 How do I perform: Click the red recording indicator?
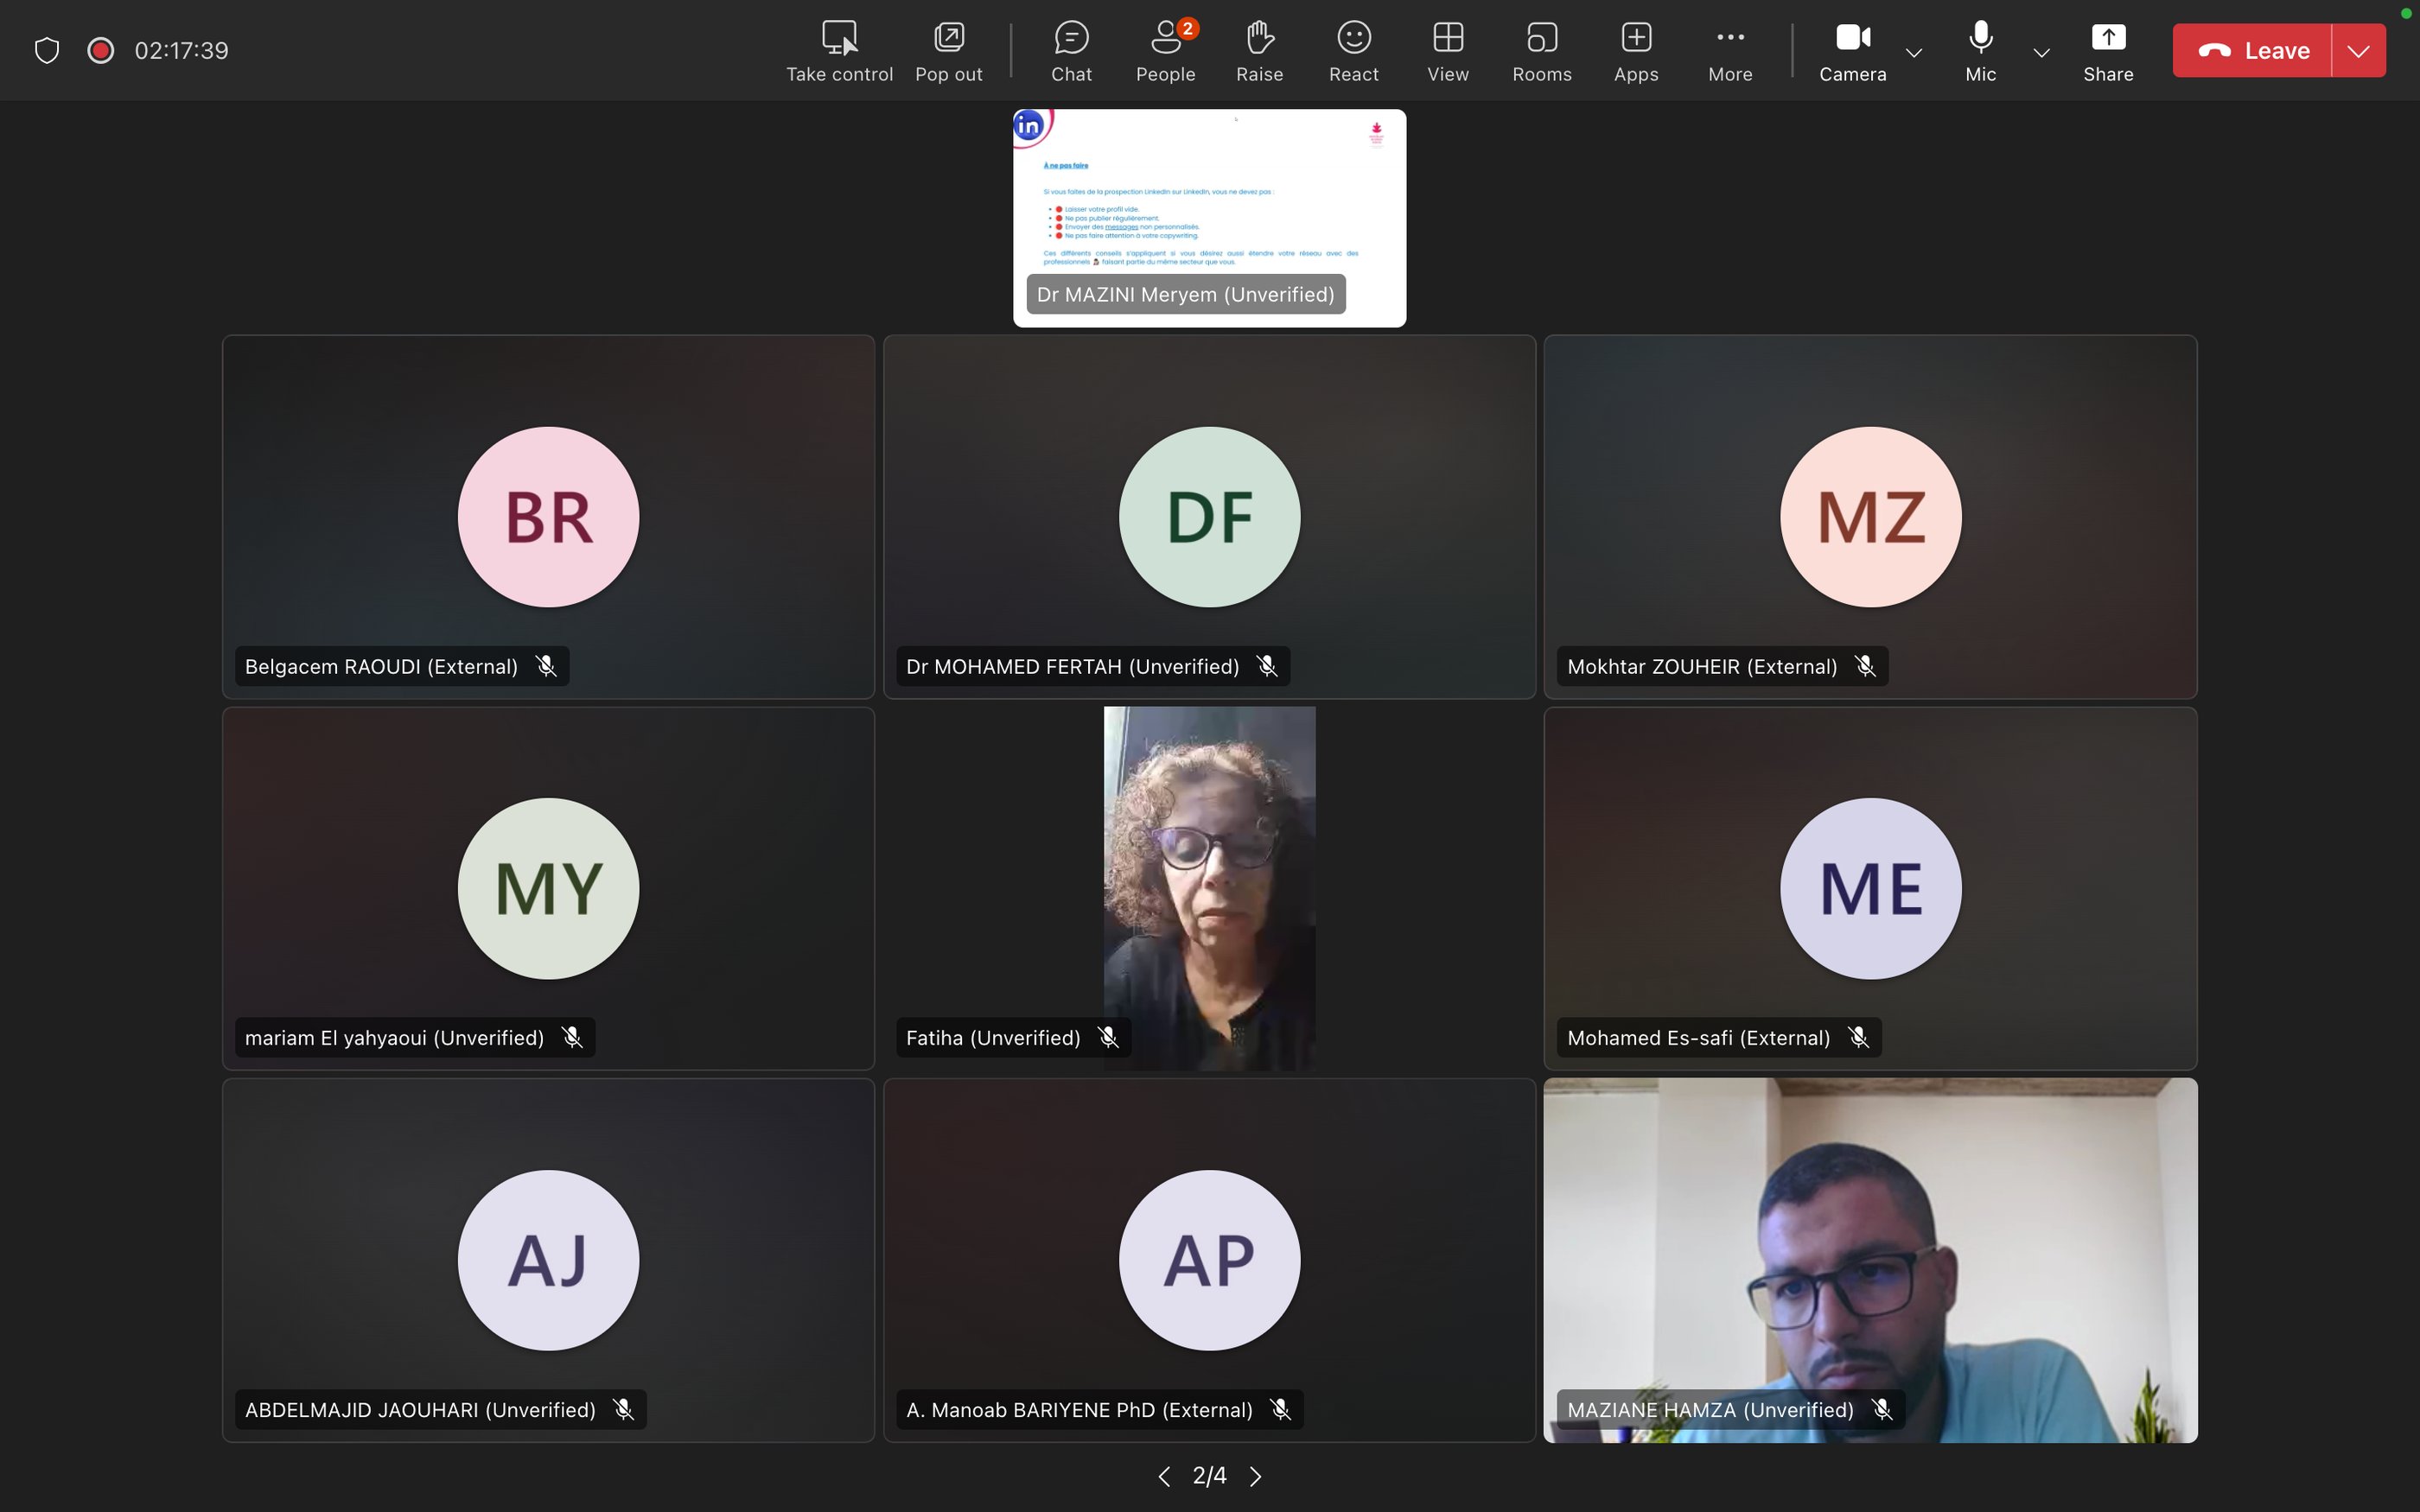[x=101, y=50]
